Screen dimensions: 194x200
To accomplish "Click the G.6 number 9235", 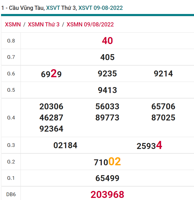I will point(107,74).
